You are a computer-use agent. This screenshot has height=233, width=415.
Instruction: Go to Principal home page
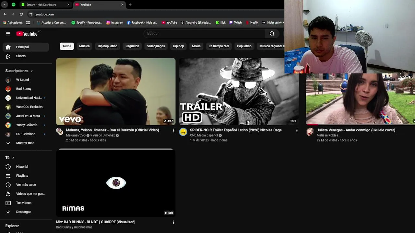pos(26,47)
